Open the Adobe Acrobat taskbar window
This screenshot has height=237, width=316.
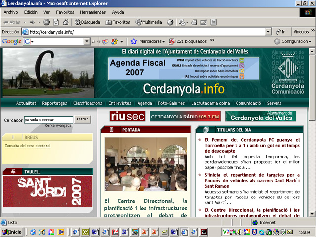tap(115, 232)
